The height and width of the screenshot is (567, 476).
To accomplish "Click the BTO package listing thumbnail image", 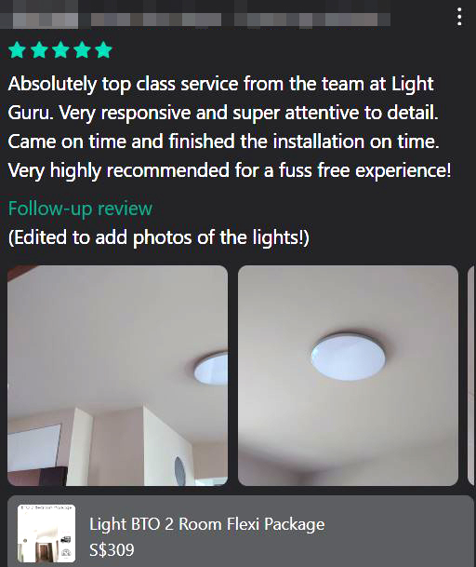I will (x=46, y=533).
